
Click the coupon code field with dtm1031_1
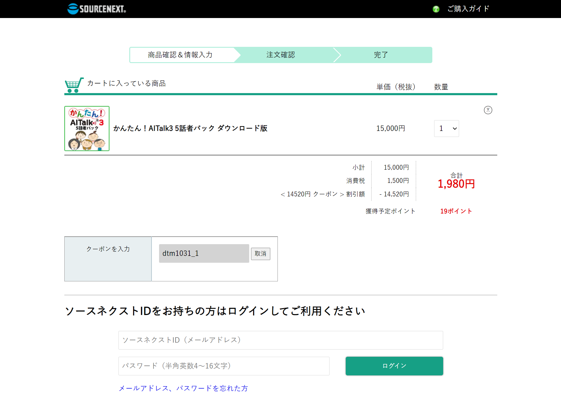click(x=204, y=253)
